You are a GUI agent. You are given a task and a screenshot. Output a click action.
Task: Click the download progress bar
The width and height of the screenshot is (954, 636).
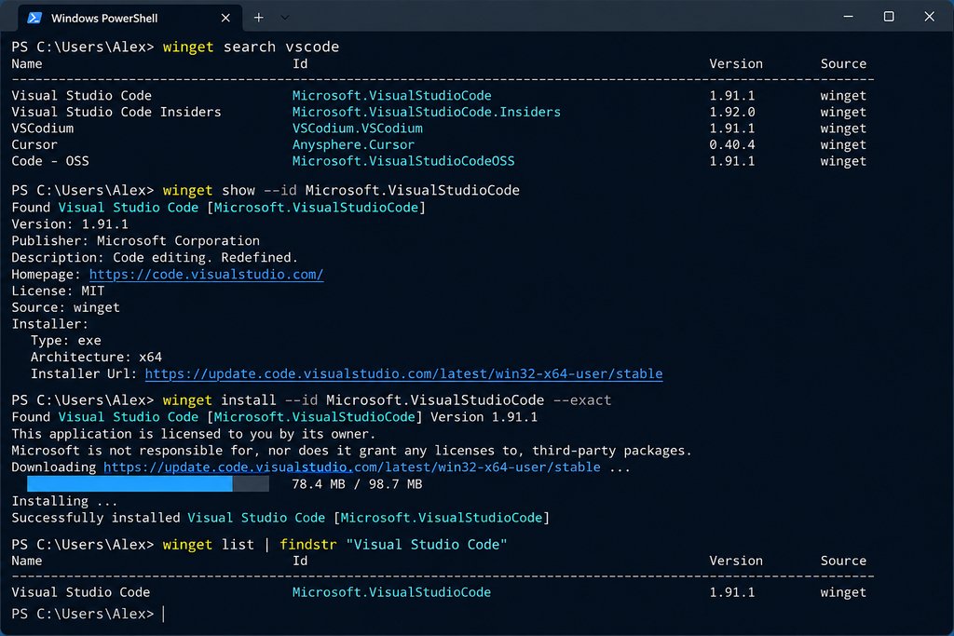tap(148, 484)
